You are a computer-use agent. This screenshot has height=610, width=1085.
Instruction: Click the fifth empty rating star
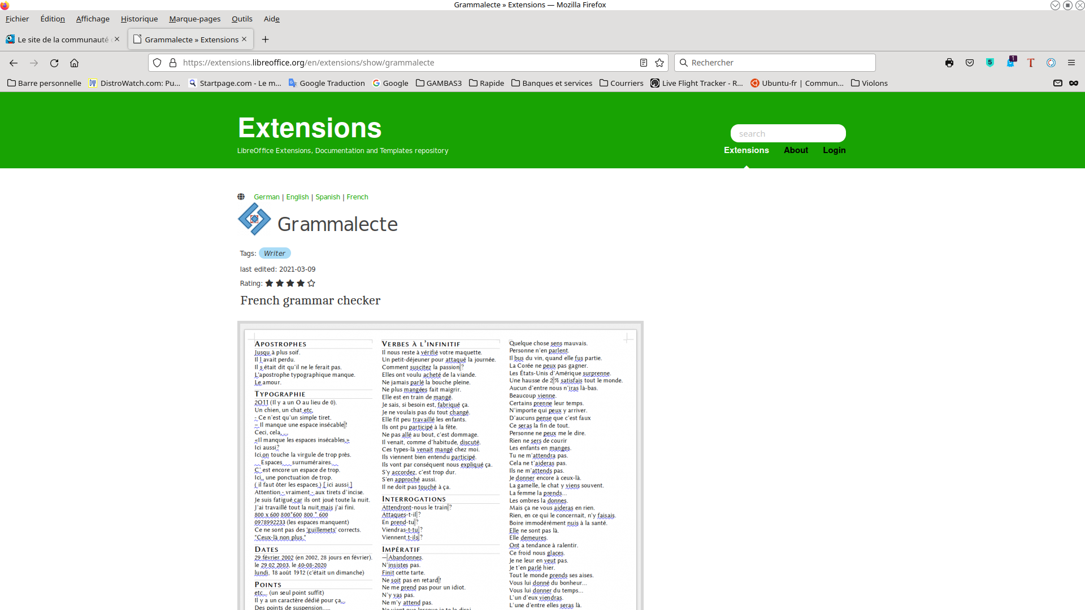[311, 284]
